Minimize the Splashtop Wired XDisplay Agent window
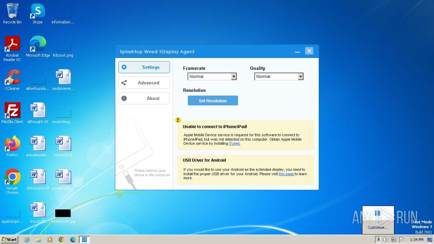The image size is (434, 244). (x=297, y=51)
